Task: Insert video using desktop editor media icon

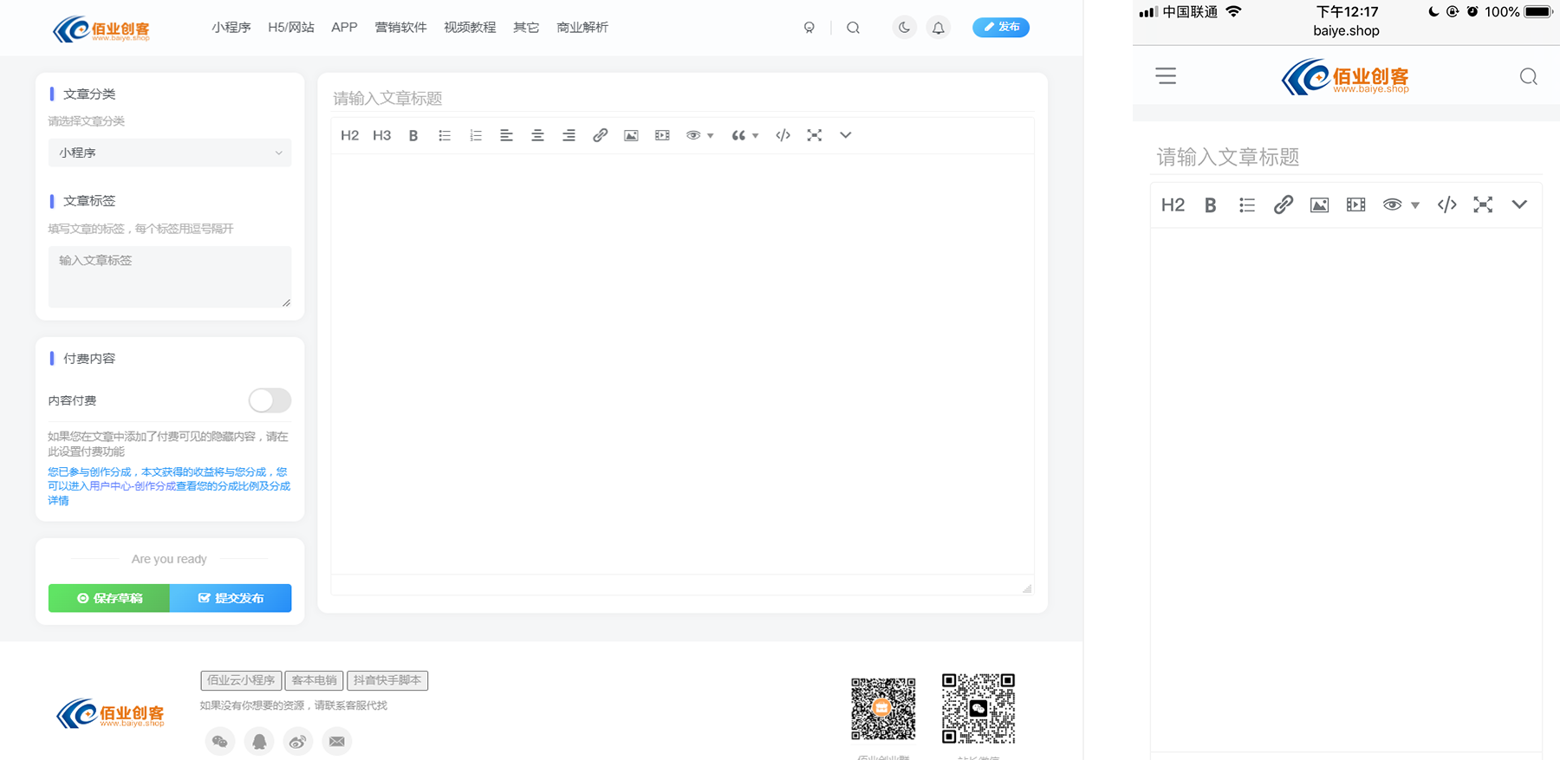Action: point(662,135)
